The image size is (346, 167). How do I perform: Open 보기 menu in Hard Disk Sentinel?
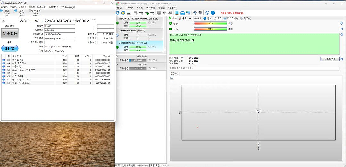point(140,7)
